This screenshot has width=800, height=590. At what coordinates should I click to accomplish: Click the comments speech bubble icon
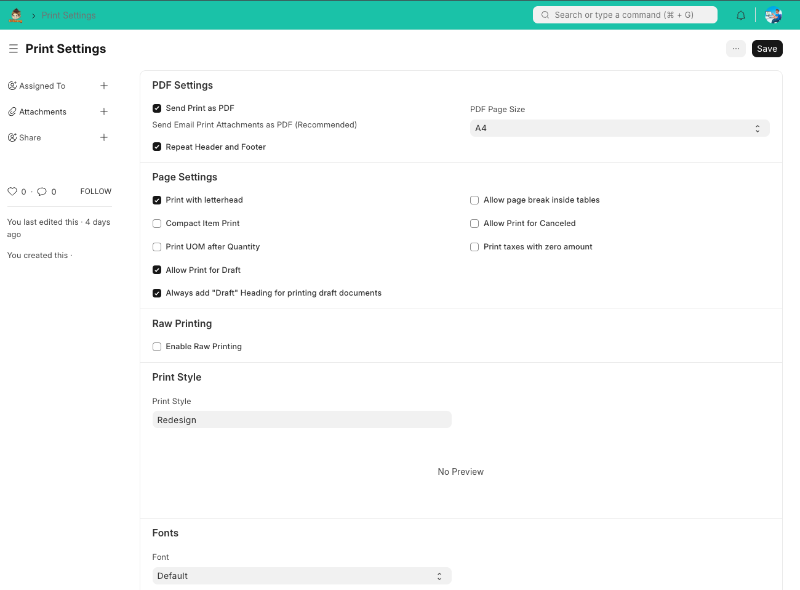tap(42, 192)
